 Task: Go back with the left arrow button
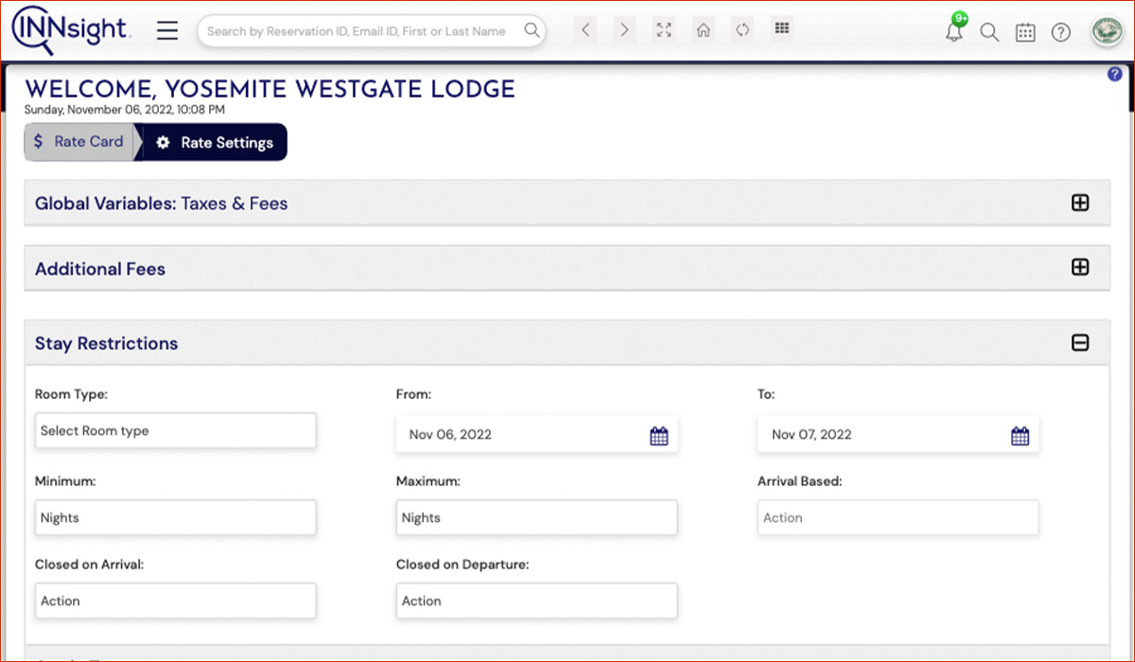(586, 30)
